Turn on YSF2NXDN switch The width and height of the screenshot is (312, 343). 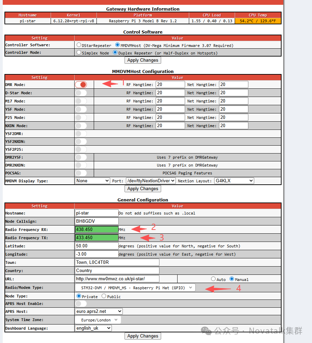[81, 142]
